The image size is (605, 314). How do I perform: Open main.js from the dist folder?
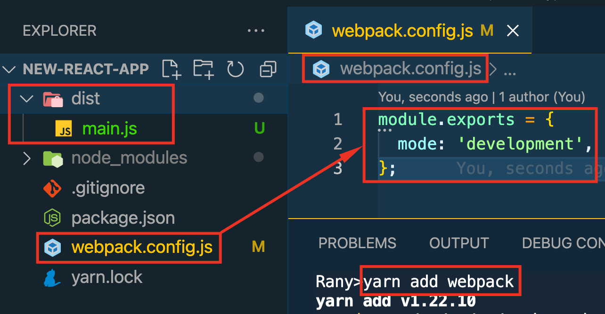[x=110, y=128]
